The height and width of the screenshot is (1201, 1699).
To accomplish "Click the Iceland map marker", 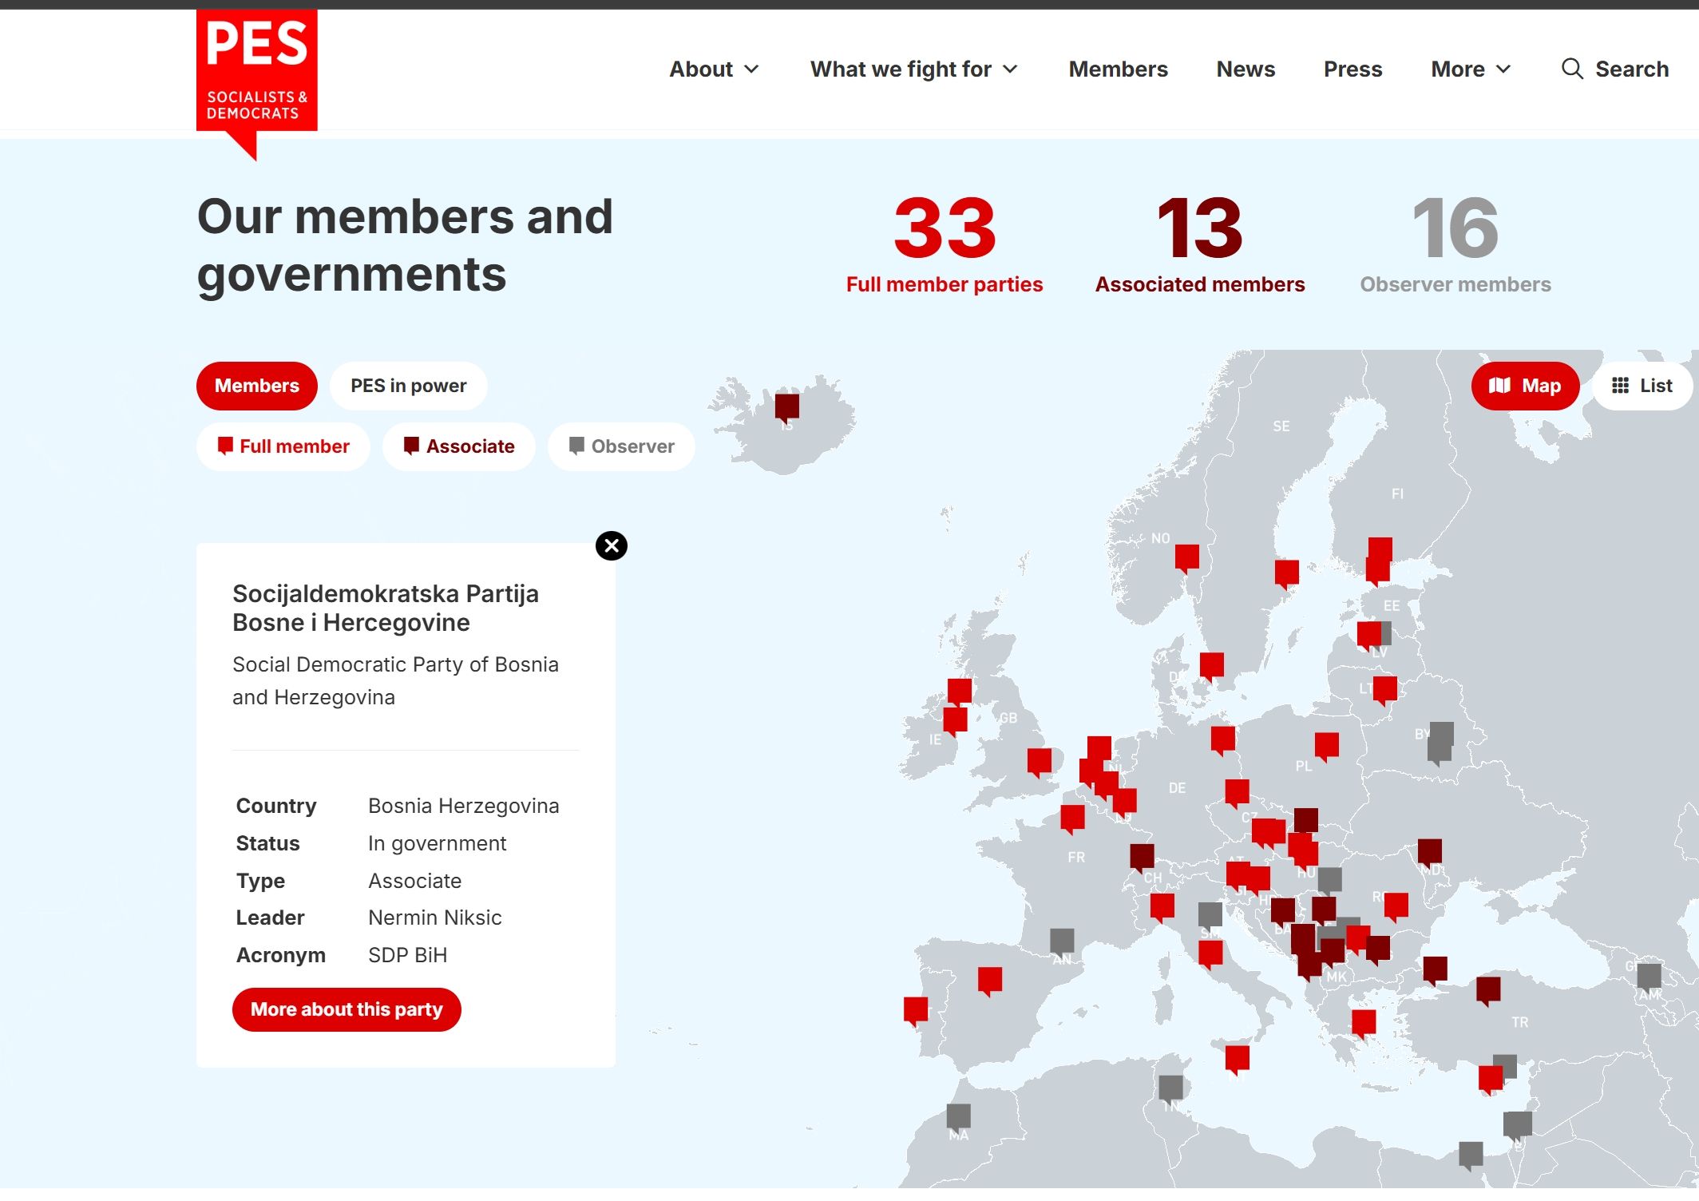I will (786, 406).
